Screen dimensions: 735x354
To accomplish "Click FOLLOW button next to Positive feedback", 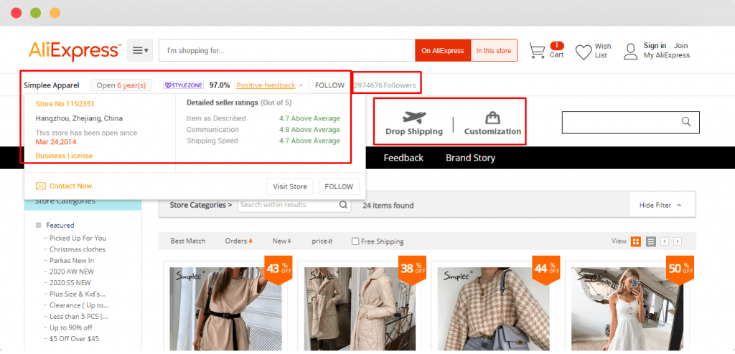I will pos(330,85).
